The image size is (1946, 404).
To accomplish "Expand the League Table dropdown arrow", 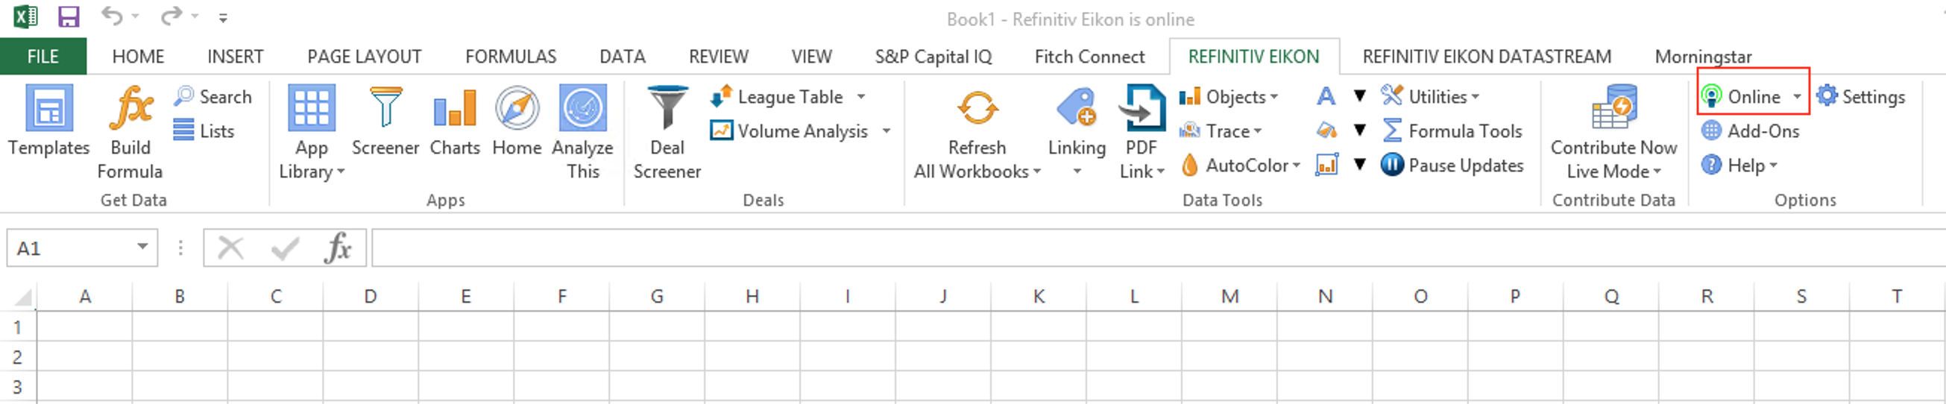I will [861, 97].
